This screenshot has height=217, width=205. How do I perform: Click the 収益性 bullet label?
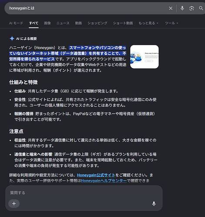[x=20, y=140]
